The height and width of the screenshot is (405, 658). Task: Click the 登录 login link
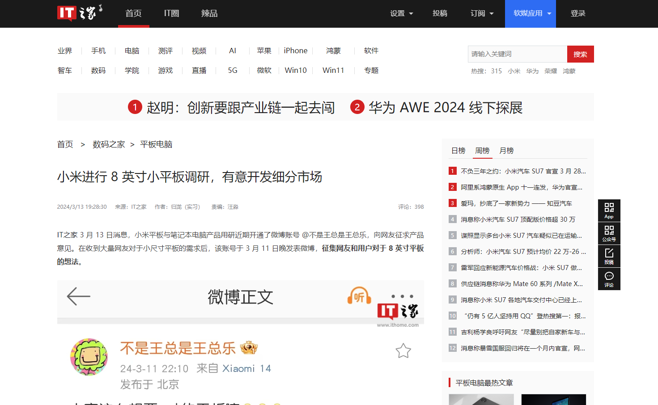coord(578,13)
